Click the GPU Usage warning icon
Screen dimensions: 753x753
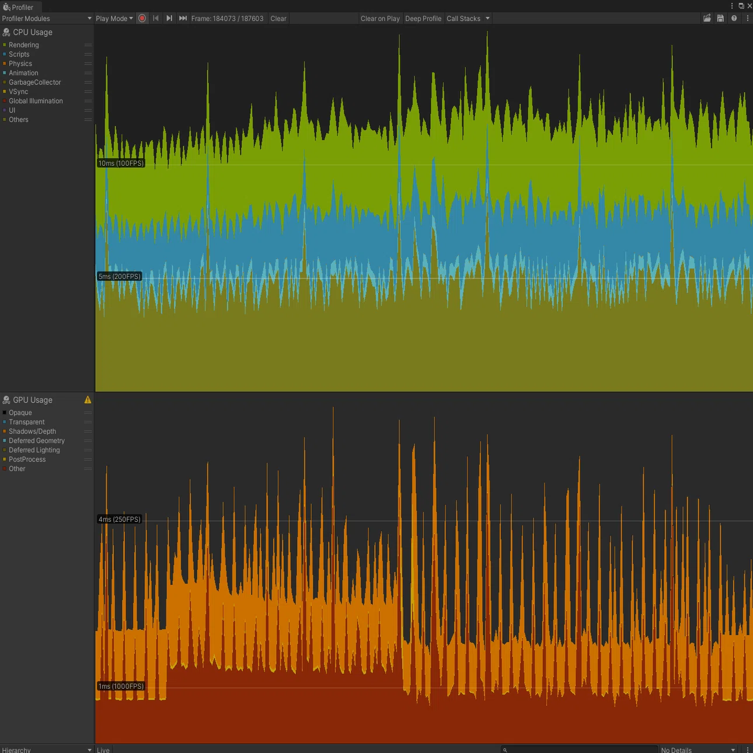88,400
